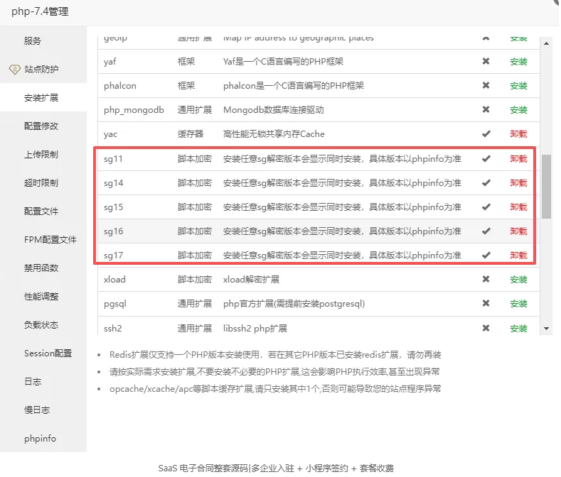The height and width of the screenshot is (477, 561).
Task: Select the yaf extension name
Action: (109, 62)
